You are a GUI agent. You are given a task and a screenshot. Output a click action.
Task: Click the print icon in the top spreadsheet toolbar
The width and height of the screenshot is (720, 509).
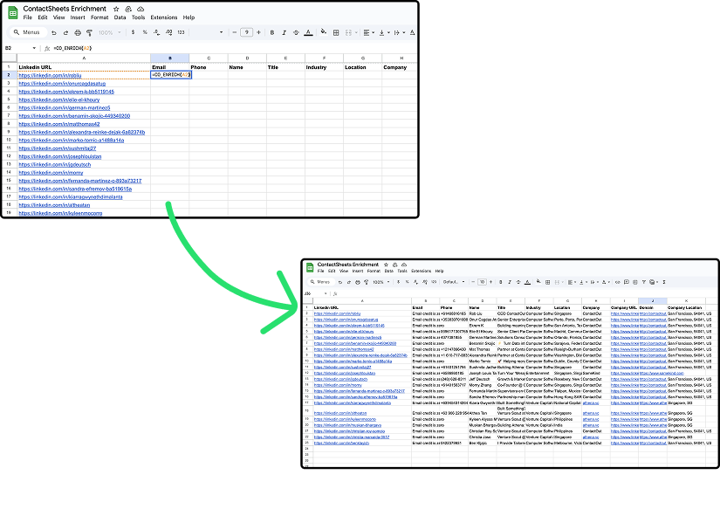[78, 32]
